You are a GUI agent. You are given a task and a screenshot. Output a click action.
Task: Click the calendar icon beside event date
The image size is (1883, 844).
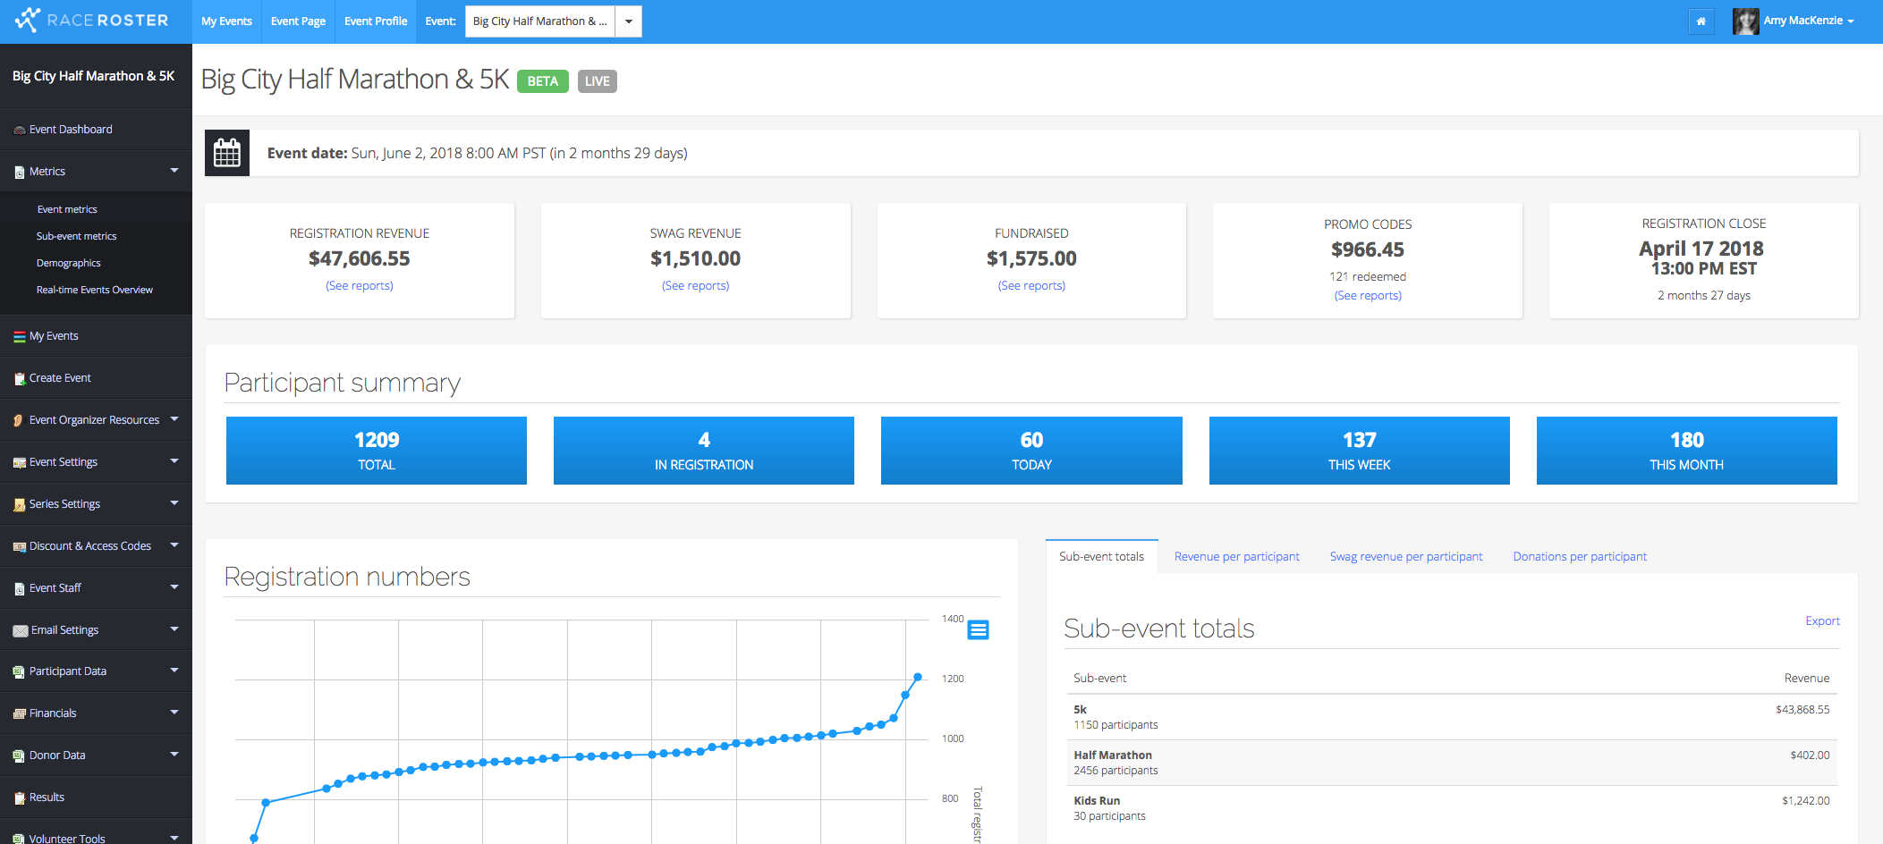(x=227, y=153)
